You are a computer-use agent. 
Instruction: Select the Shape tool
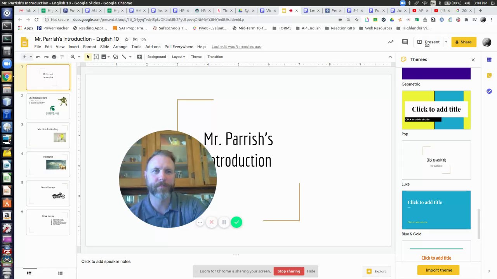[x=115, y=57]
